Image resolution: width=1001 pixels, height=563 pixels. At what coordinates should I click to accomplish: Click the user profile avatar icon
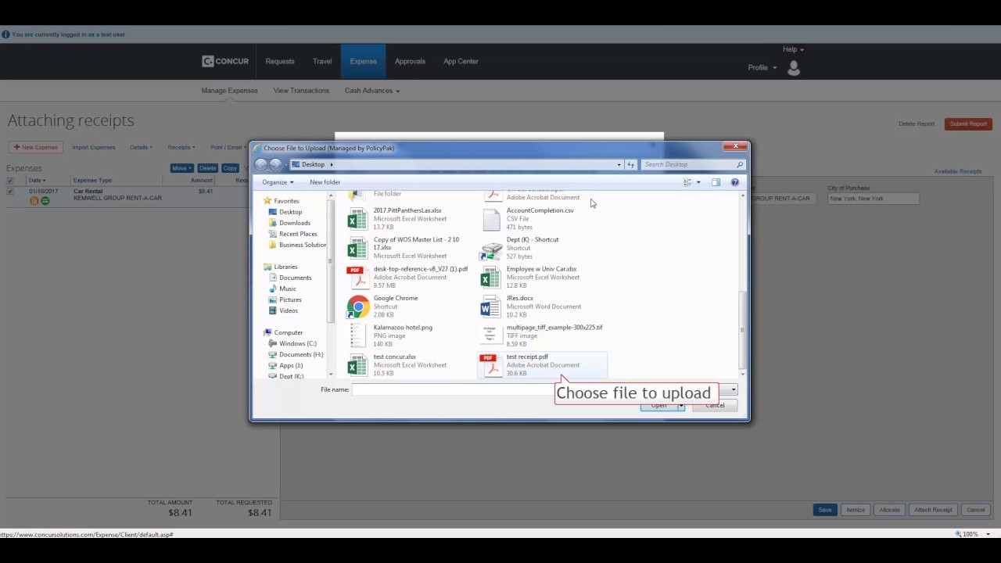point(794,68)
